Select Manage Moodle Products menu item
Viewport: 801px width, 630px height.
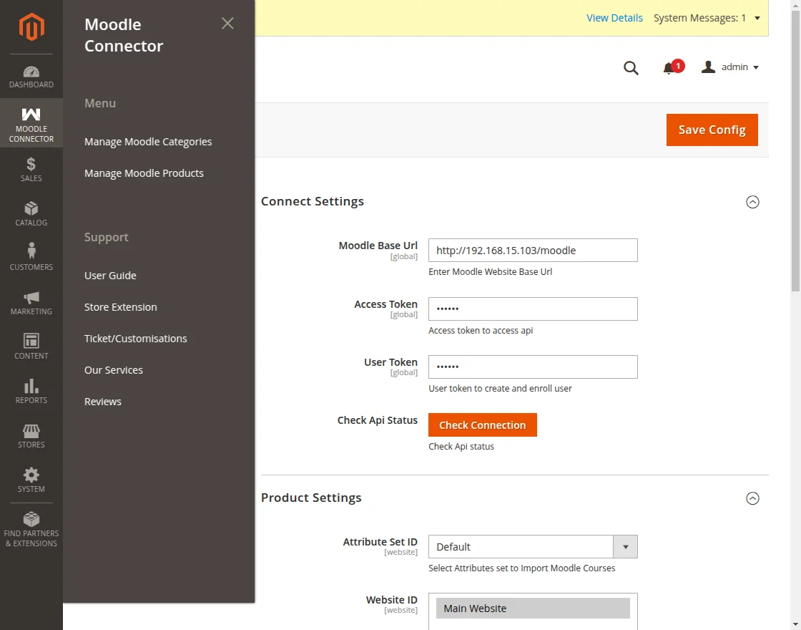pos(144,173)
